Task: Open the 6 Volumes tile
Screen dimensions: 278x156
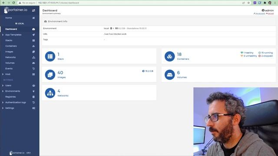Action: pyautogui.click(x=218, y=75)
